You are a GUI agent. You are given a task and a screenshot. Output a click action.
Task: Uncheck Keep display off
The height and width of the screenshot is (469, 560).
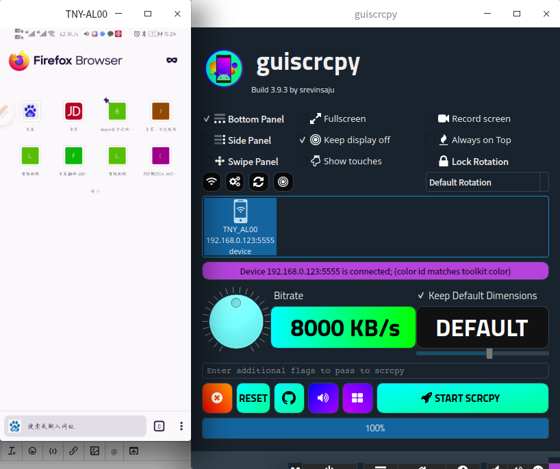click(302, 140)
